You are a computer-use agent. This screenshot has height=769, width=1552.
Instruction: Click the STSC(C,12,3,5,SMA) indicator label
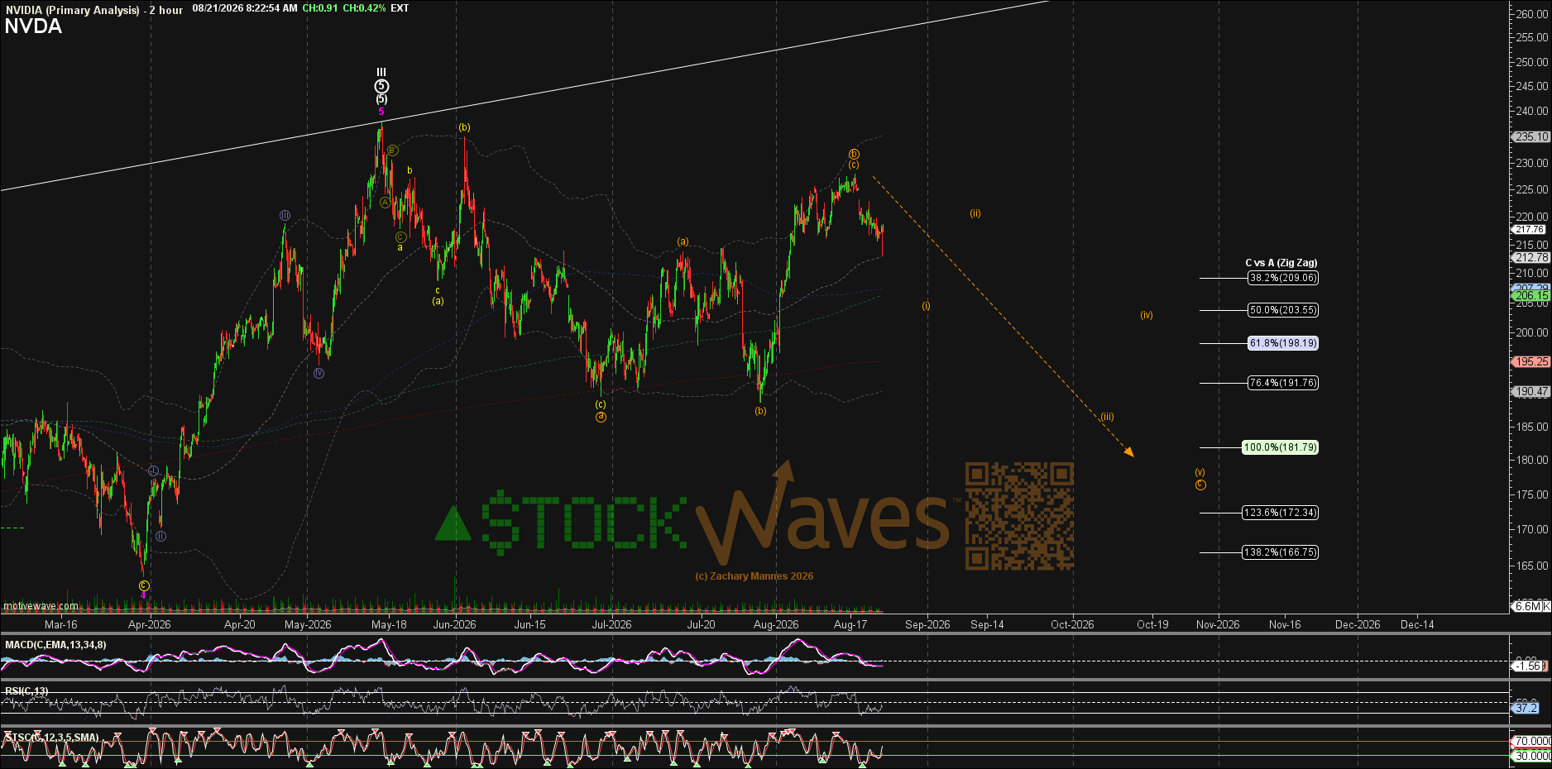pos(51,738)
